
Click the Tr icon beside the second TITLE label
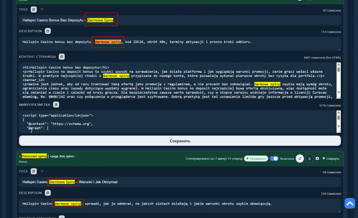point(42,171)
